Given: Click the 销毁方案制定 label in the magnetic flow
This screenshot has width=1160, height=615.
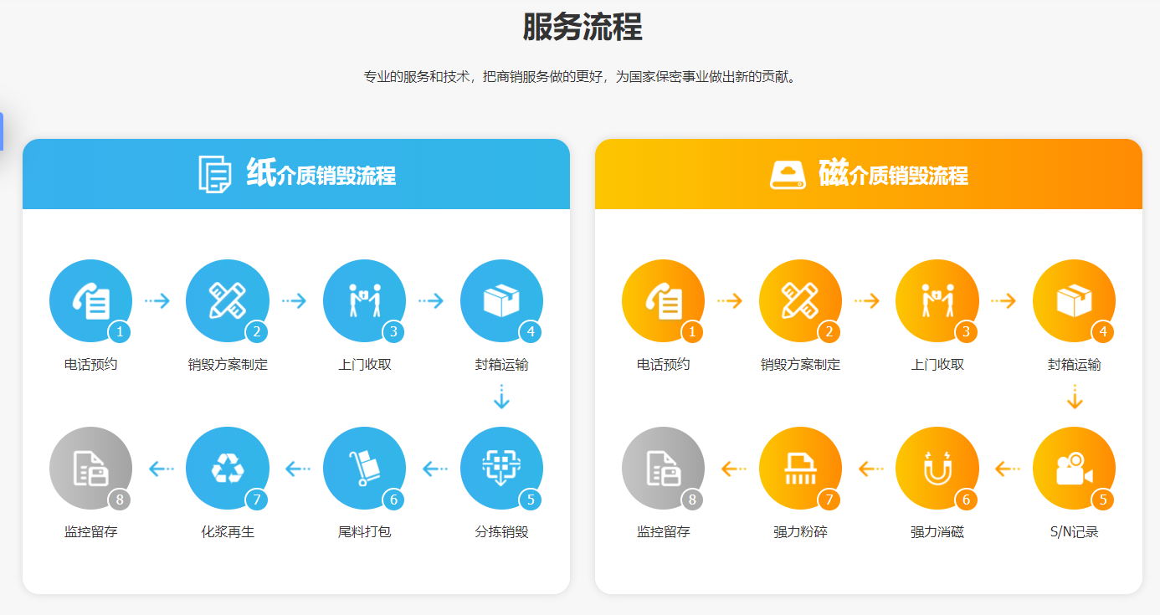Looking at the screenshot, I should pyautogui.click(x=801, y=365).
